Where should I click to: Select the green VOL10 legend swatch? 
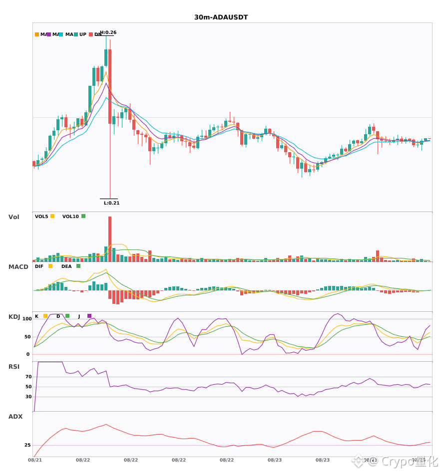[83, 216]
